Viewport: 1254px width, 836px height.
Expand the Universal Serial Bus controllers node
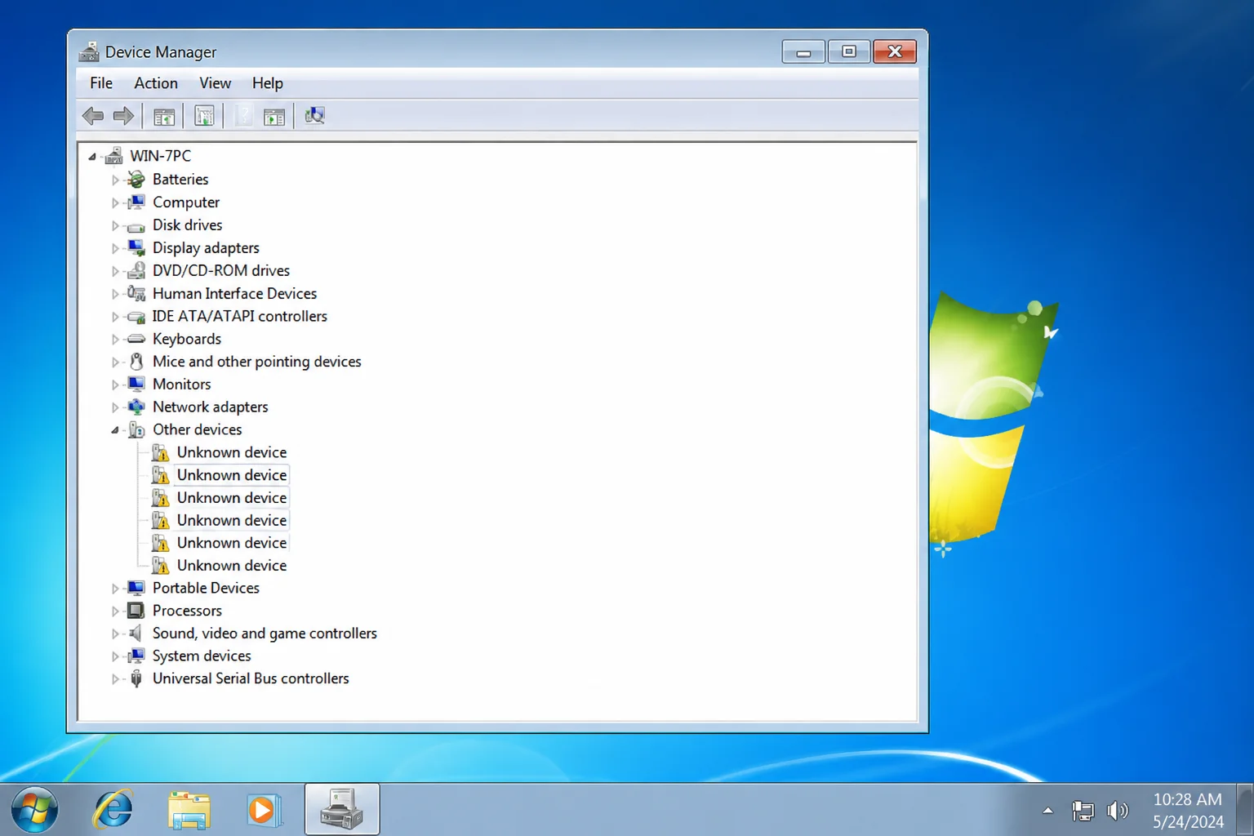pyautogui.click(x=115, y=679)
